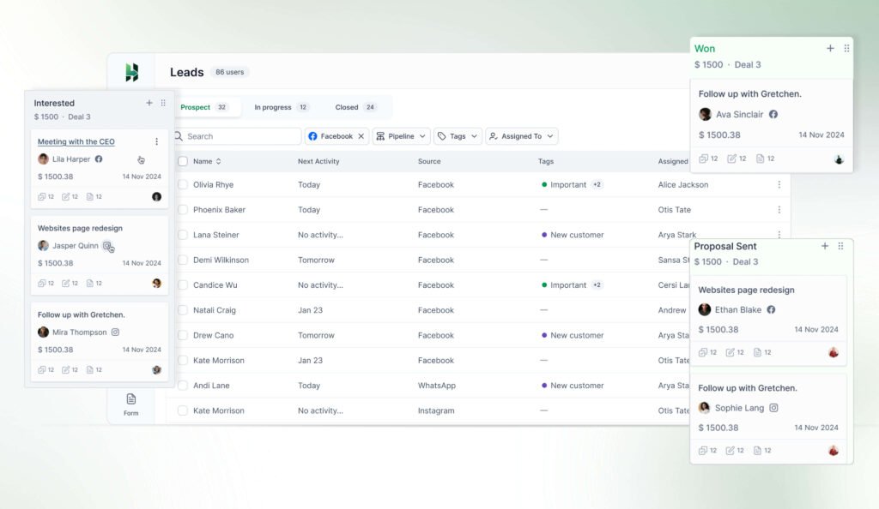Click the drag handle on the Won column
879x509 pixels.
pos(846,48)
